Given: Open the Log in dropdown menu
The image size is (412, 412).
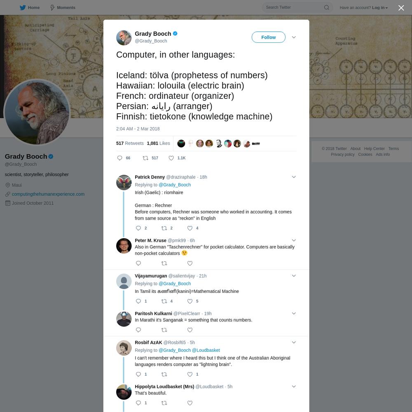Looking at the screenshot, I should pos(380,7).
